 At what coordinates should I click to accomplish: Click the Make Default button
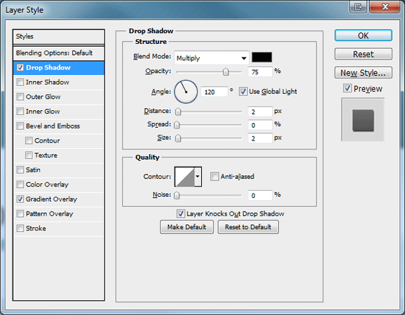(187, 227)
